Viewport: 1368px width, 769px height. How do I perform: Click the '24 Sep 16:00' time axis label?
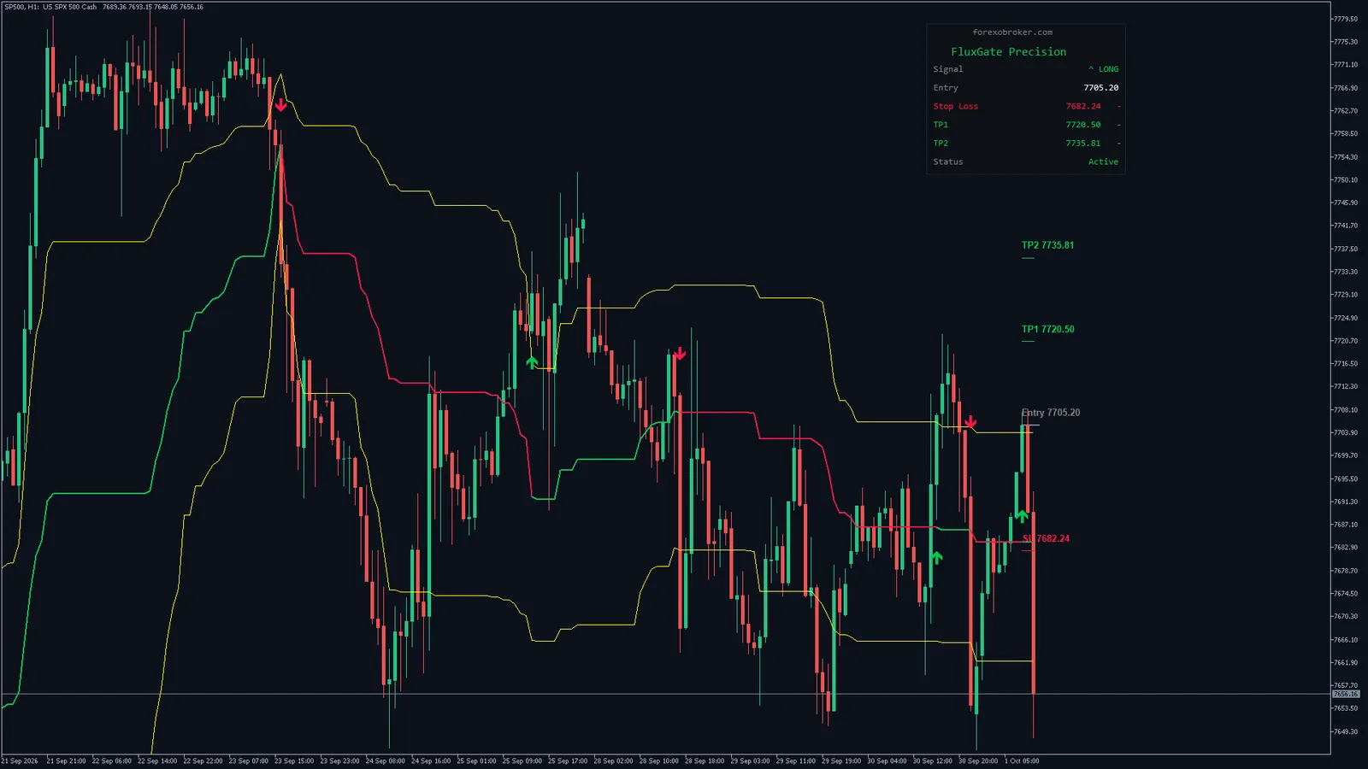point(431,760)
